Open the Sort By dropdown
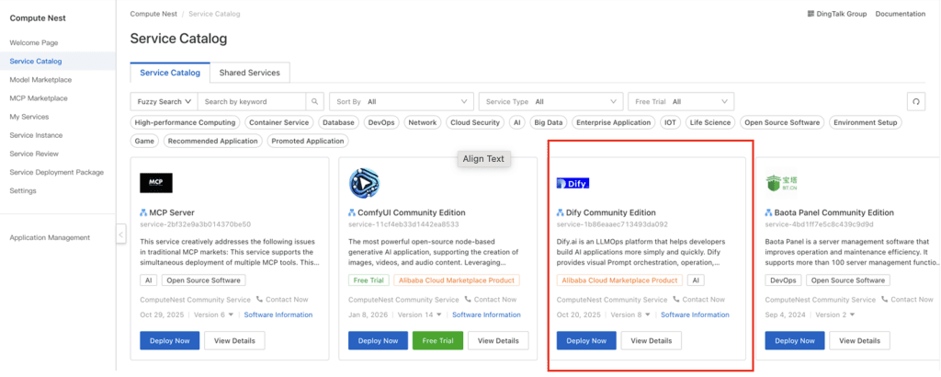 [402, 101]
